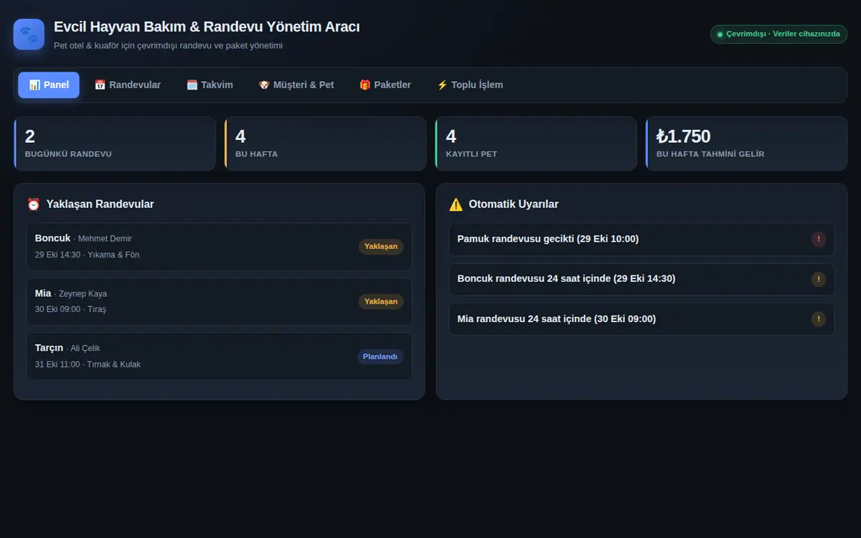Open the Bu Hafta stat card
Screen dimensions: 861x538
point(325,143)
